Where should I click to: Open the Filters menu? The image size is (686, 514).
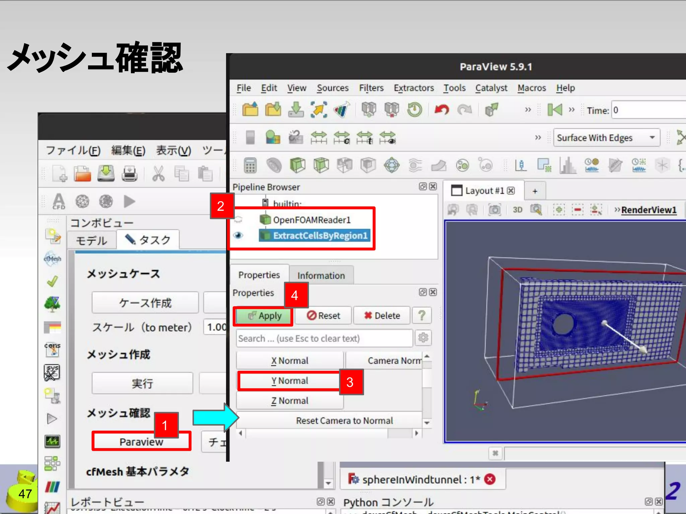pyautogui.click(x=371, y=88)
